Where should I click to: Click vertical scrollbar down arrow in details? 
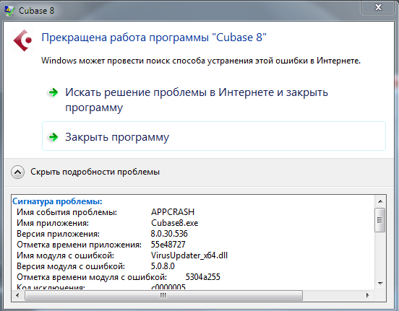(x=380, y=284)
